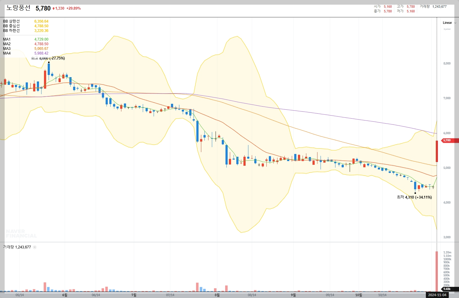Select the BB 상한선 legend entry
This screenshot has height=298, width=459.
pos(11,21)
